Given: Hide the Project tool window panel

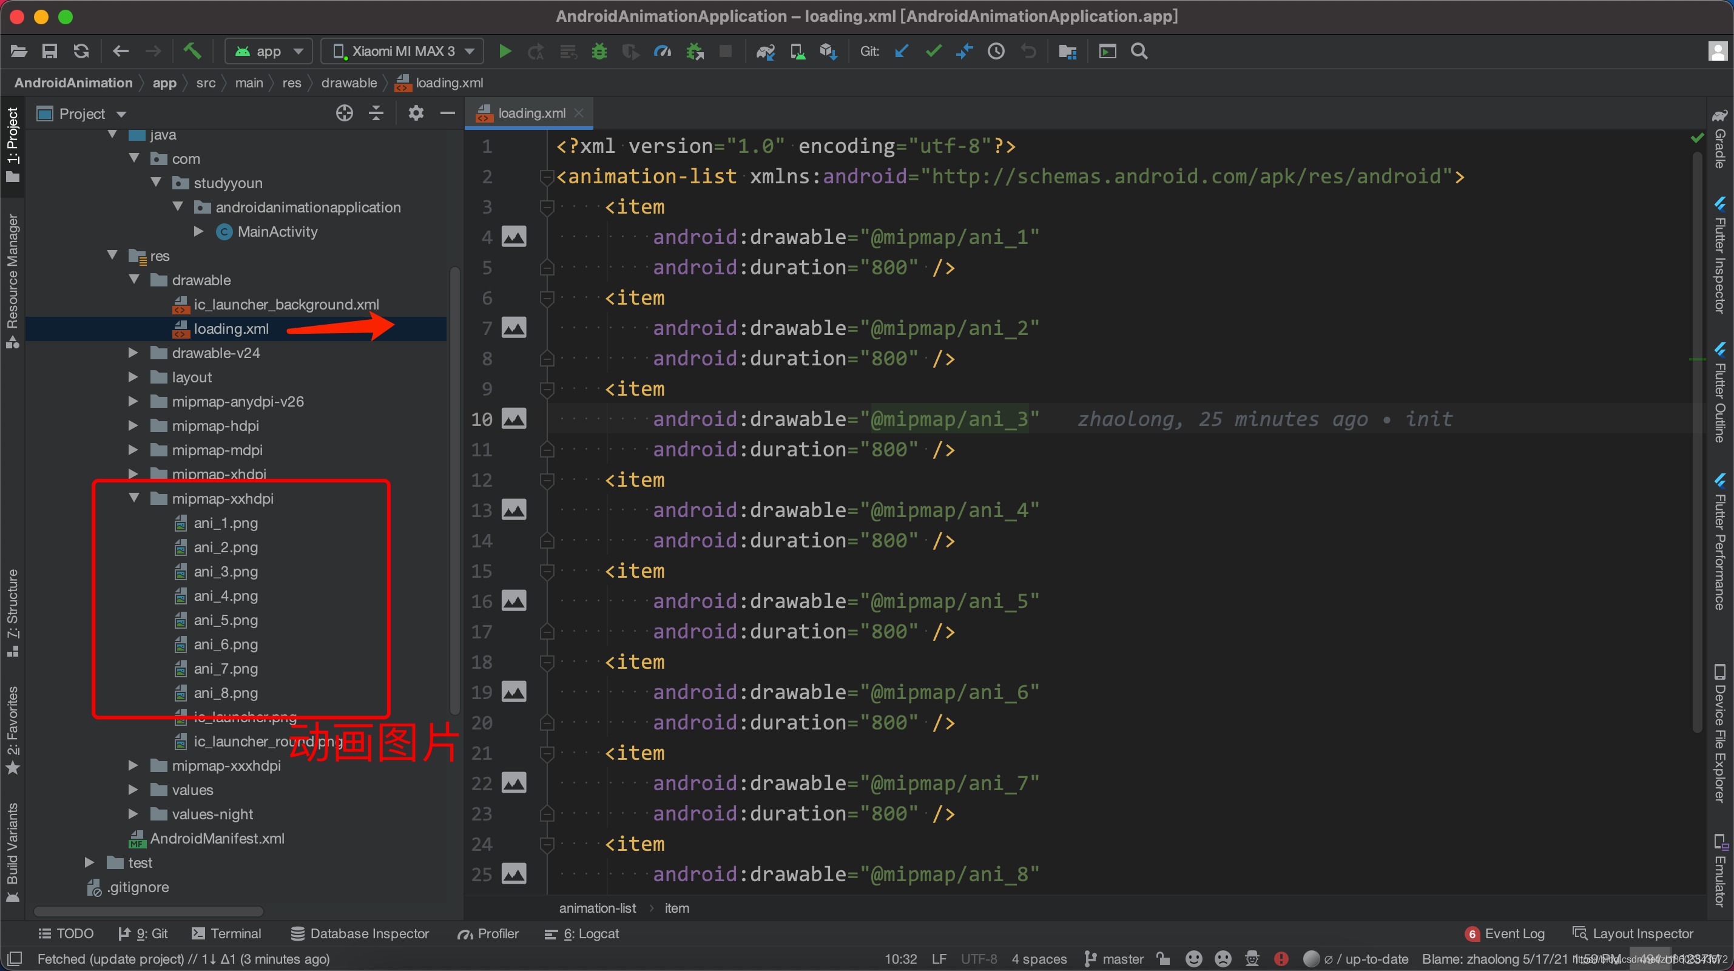Looking at the screenshot, I should click(x=447, y=113).
